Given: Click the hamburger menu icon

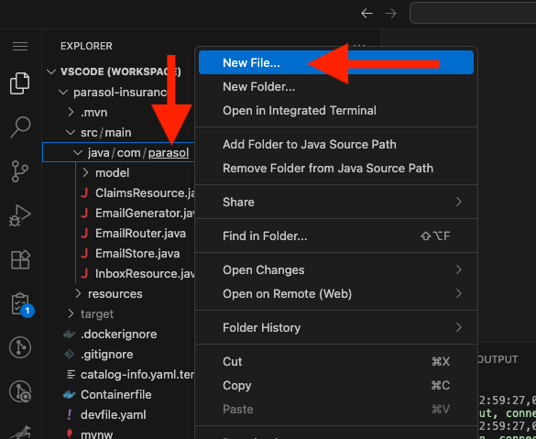Looking at the screenshot, I should tap(20, 46).
